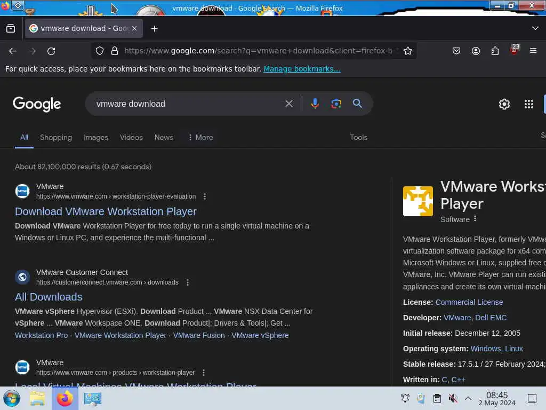The width and height of the screenshot is (546, 410).
Task: Open Dell EMC developer link
Action: point(491,318)
